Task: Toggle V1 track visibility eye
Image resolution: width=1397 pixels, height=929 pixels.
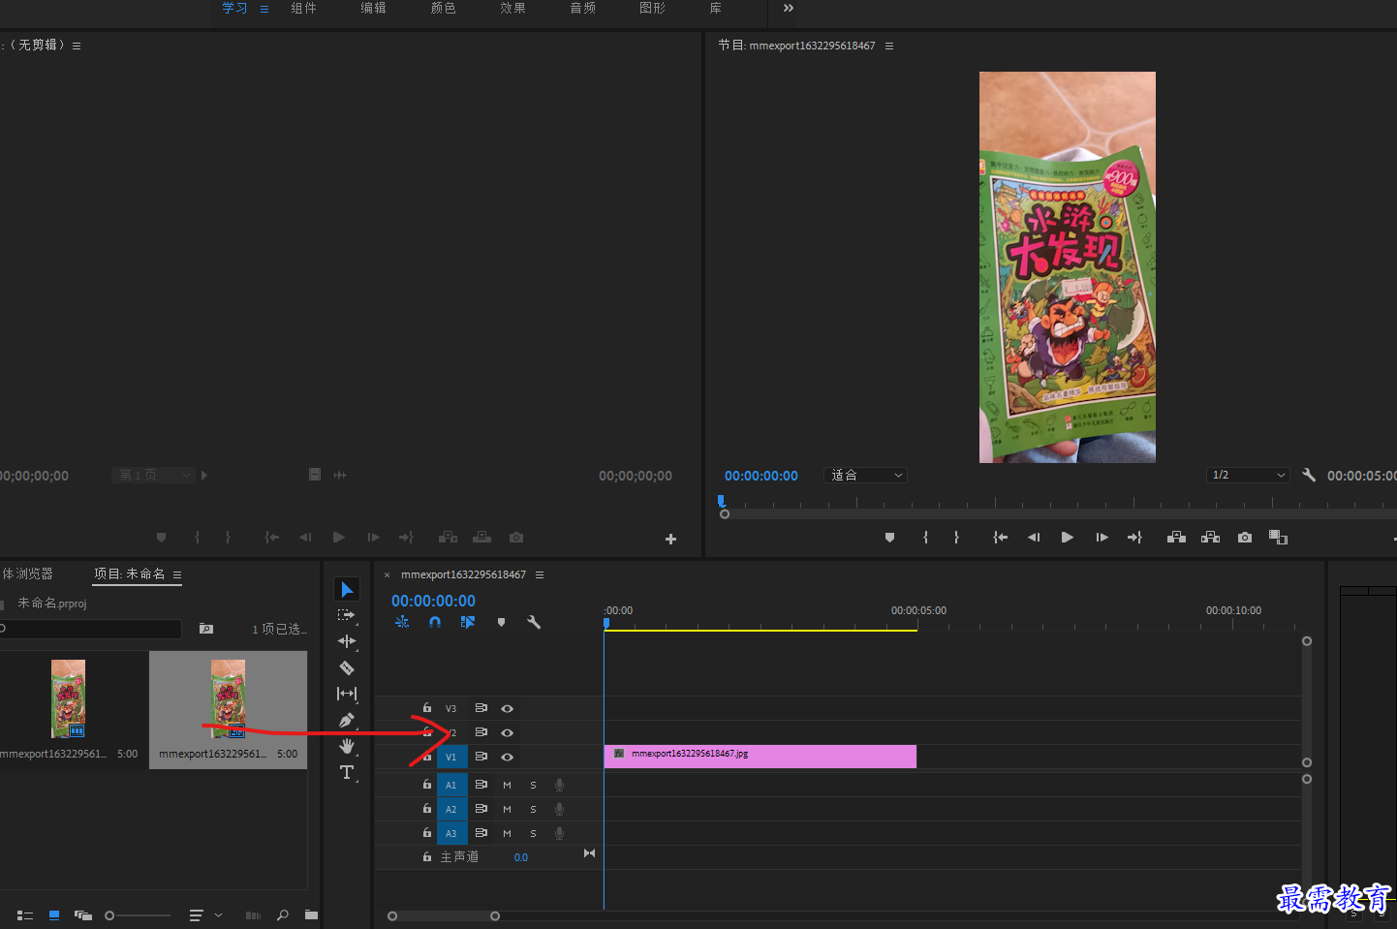Action: click(x=507, y=758)
